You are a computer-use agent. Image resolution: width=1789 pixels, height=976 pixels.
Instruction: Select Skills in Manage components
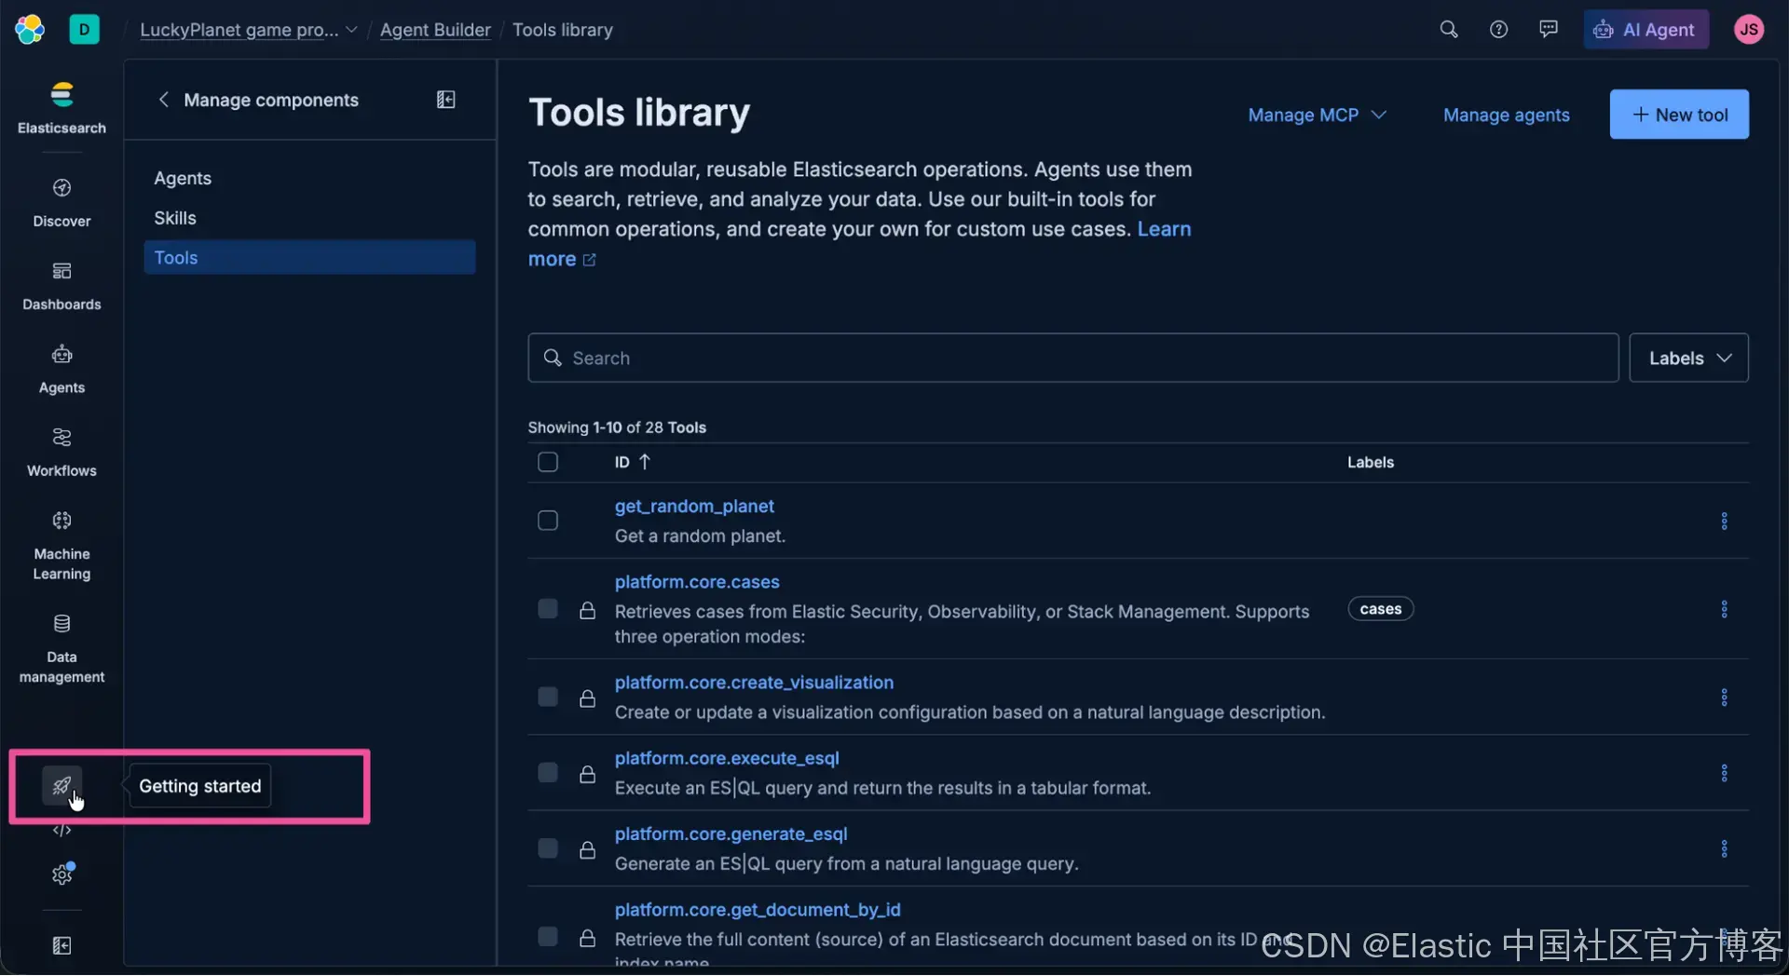click(309, 218)
